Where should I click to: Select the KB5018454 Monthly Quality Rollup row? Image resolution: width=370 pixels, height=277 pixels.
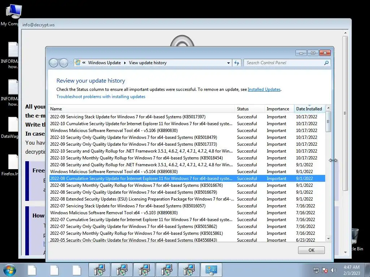[x=187, y=158]
